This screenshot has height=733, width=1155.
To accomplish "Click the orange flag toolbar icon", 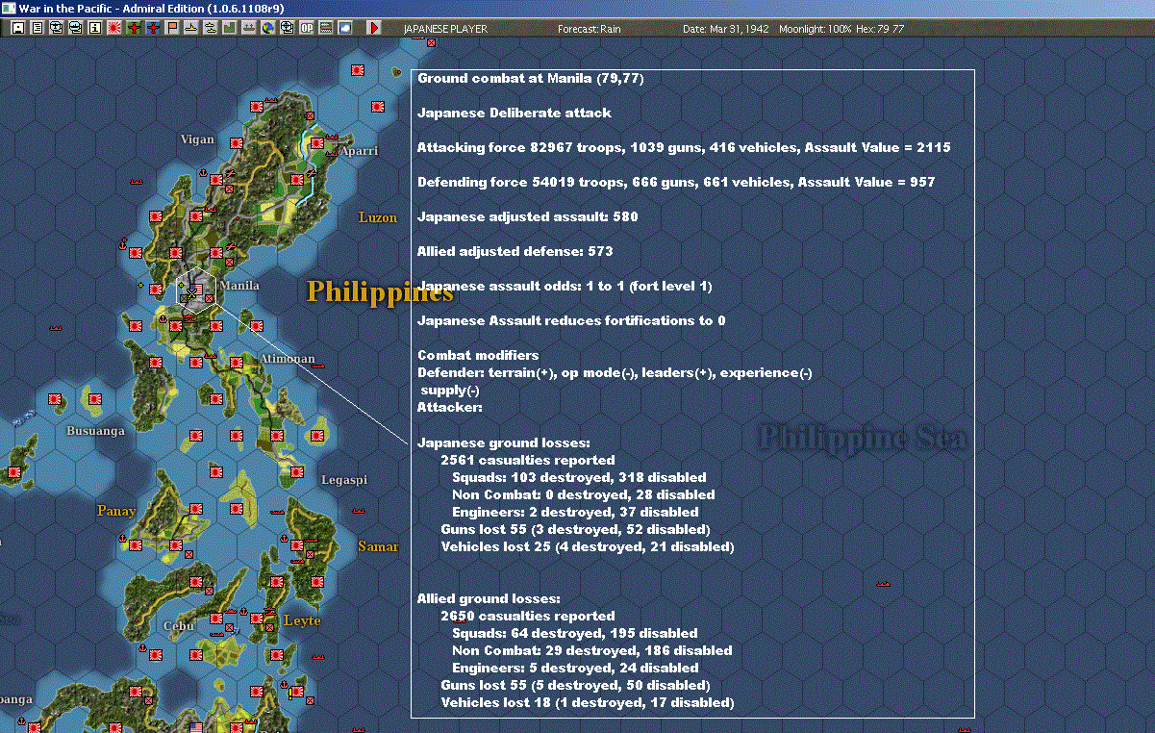I will point(172,28).
